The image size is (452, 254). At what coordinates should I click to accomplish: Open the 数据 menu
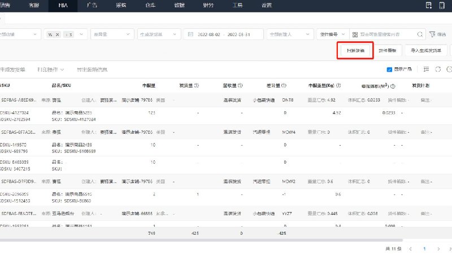point(179,5)
